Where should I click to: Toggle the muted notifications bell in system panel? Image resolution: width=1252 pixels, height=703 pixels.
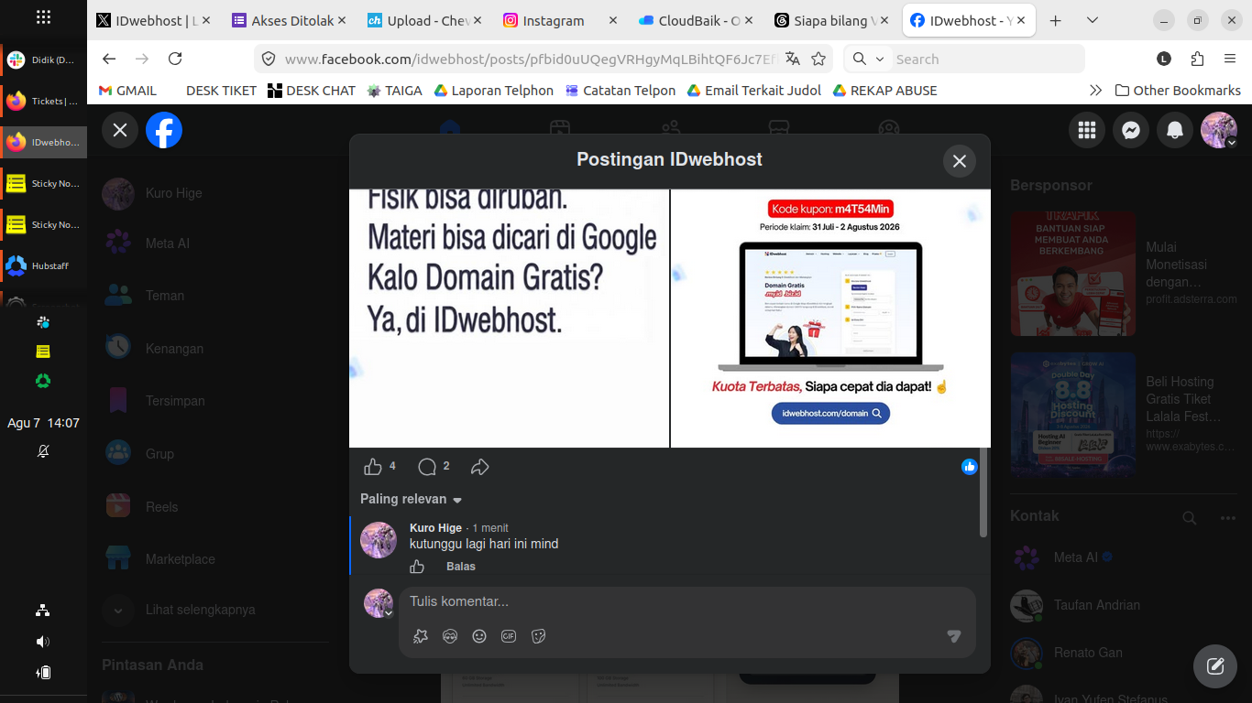(43, 451)
